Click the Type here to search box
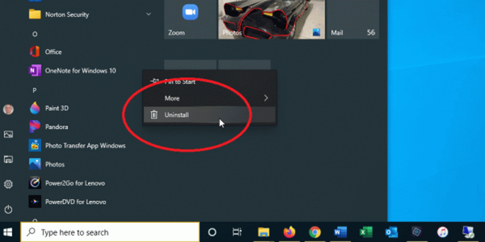 (x=111, y=232)
